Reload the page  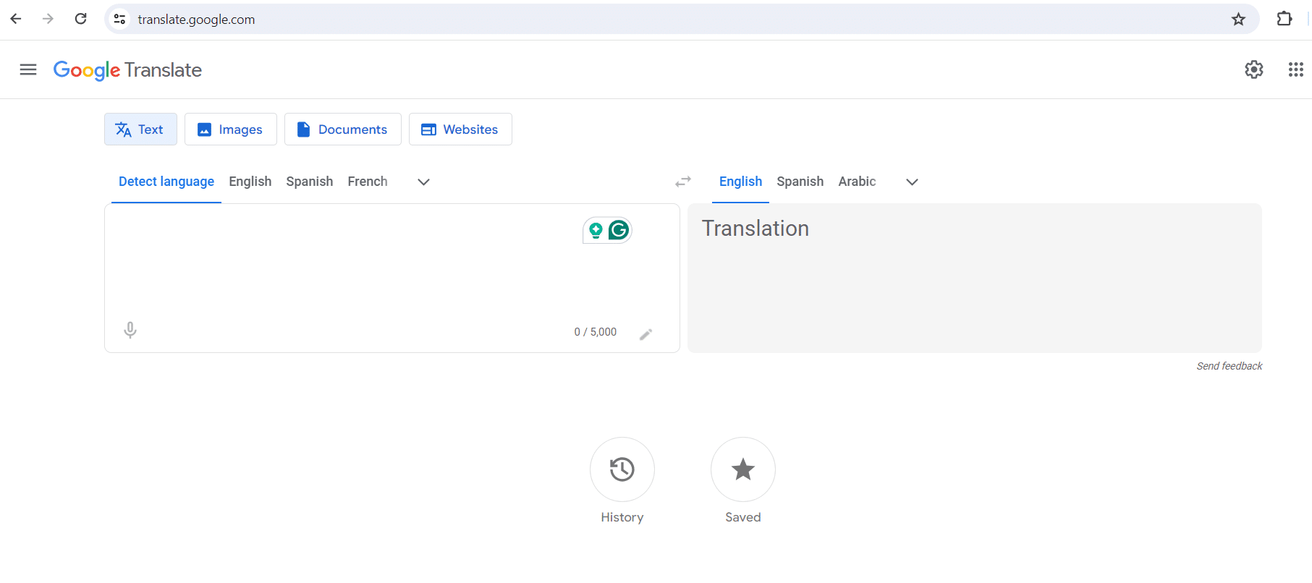click(81, 19)
